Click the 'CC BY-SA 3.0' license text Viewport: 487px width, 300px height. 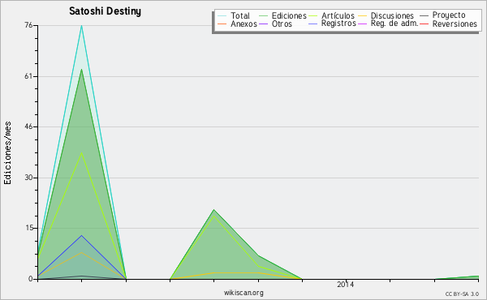462,294
